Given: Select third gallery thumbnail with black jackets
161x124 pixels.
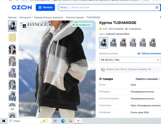Looking at the screenshot, I should pyautogui.click(x=12, y=50).
